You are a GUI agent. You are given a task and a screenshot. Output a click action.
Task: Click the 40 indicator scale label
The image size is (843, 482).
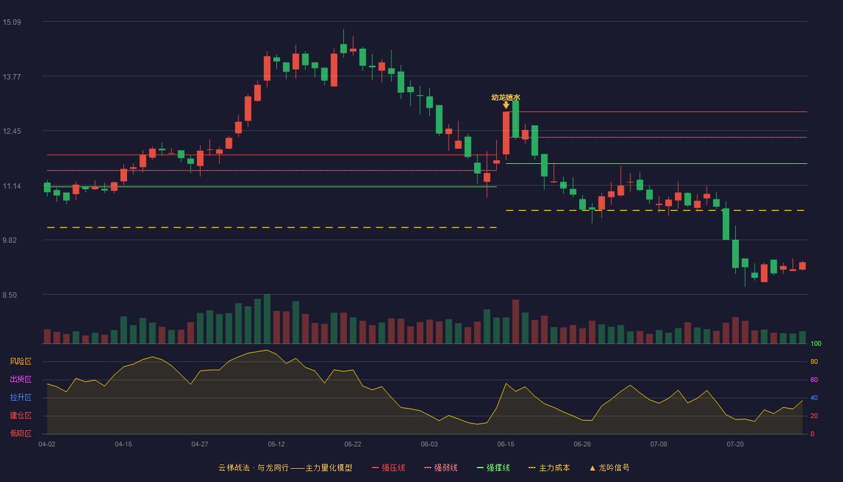(x=814, y=398)
